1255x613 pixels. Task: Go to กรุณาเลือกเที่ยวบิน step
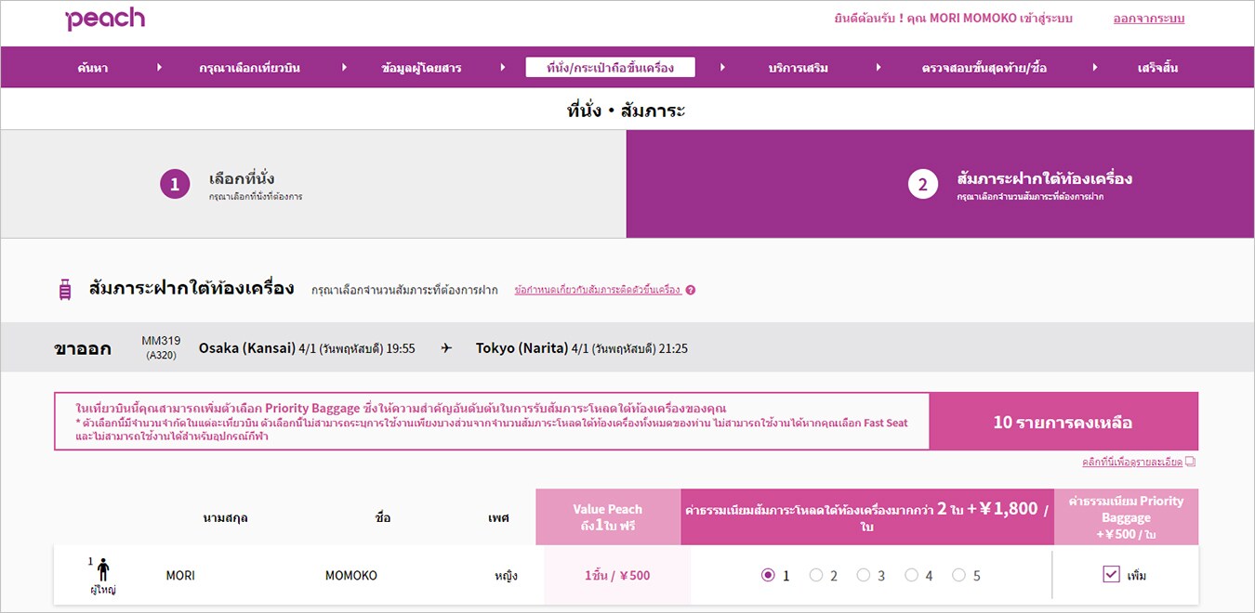(249, 68)
